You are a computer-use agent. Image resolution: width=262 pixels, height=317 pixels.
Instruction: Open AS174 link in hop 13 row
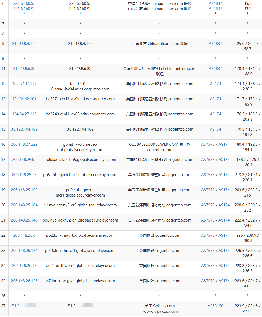point(215,99)
